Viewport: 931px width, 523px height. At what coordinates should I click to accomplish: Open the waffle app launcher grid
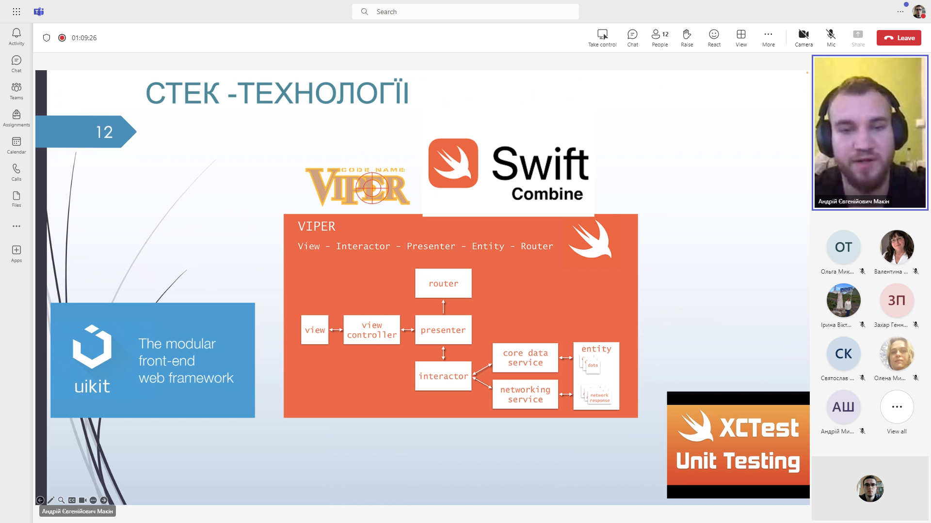(x=16, y=12)
